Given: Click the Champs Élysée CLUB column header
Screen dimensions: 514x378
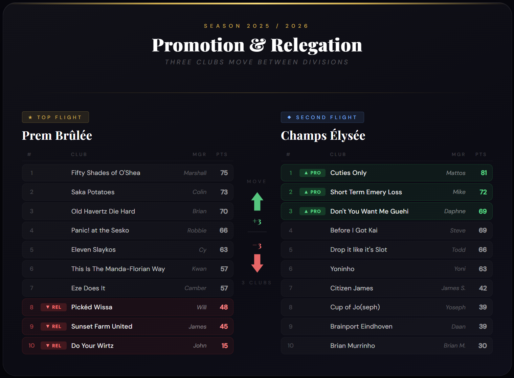Looking at the screenshot, I should point(338,154).
